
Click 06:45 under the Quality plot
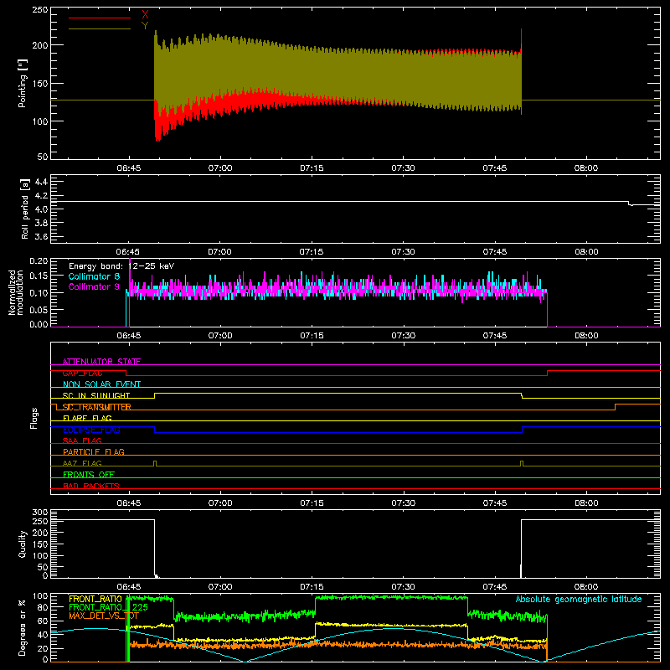(129, 587)
